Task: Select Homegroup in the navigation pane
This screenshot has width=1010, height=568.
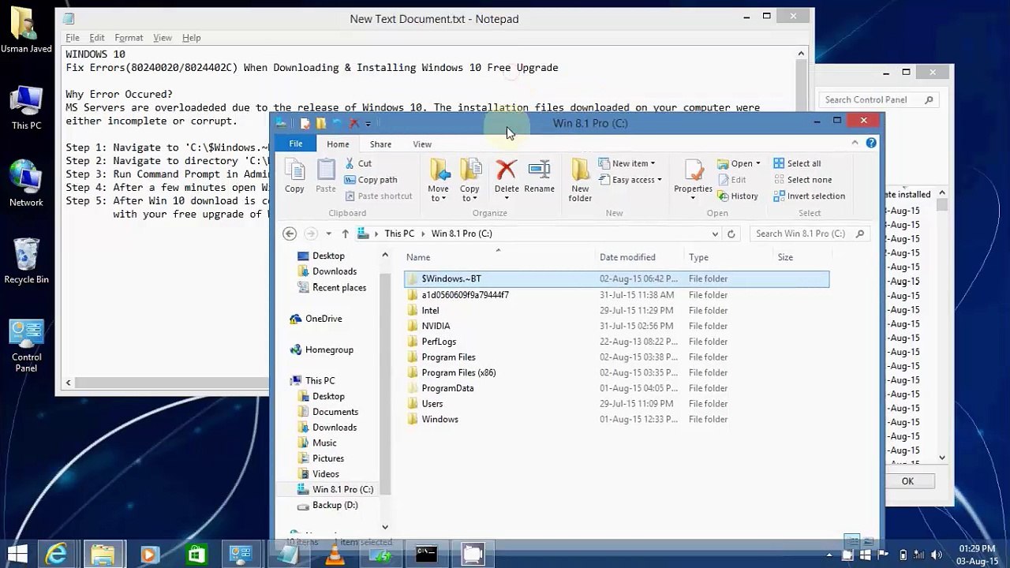Action: 329,349
